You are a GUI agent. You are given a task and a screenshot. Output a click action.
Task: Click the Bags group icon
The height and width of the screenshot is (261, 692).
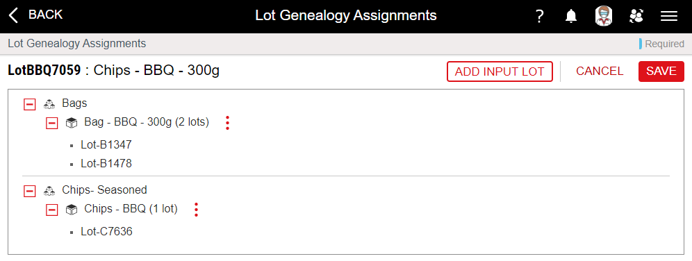click(x=49, y=104)
